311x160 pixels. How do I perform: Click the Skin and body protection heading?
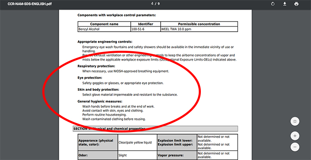[98, 90]
